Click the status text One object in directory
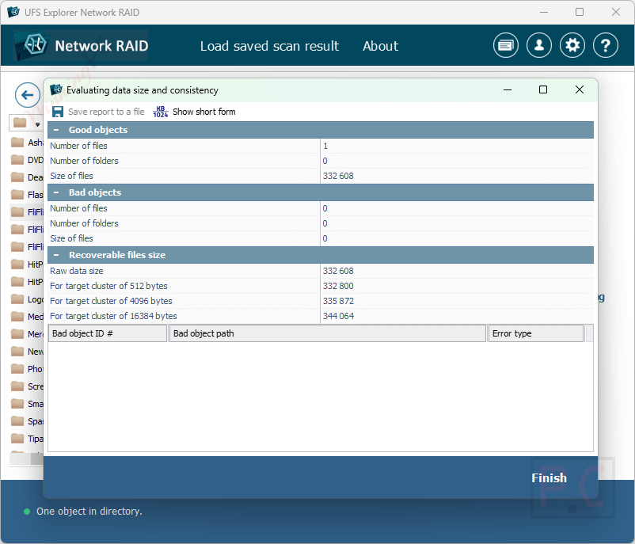The width and height of the screenshot is (635, 544). [89, 512]
